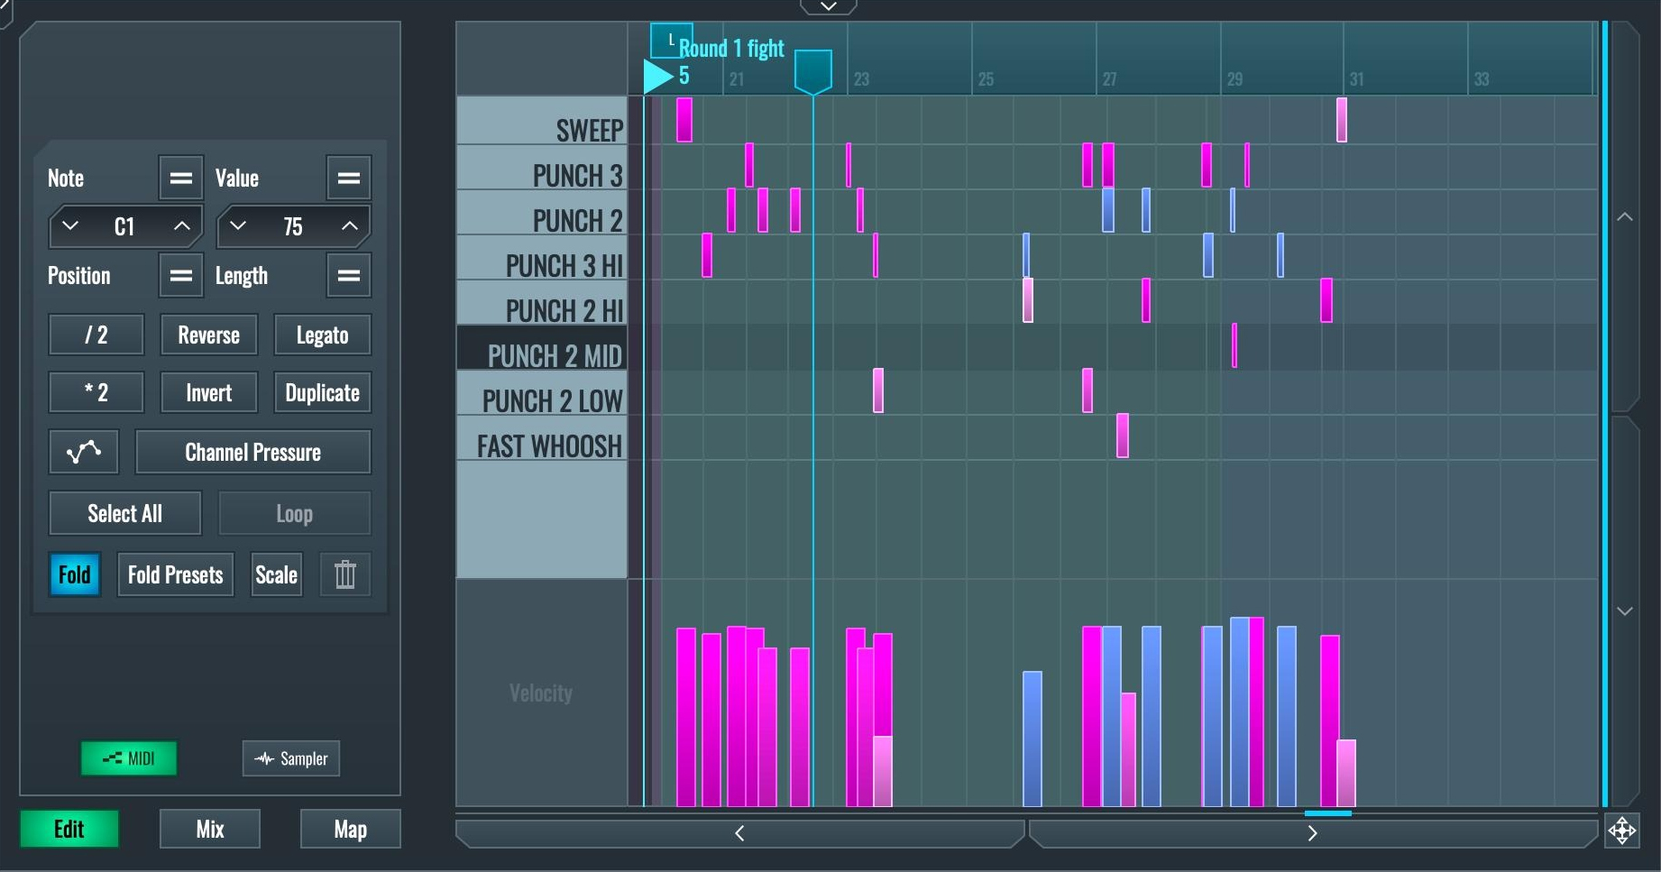The height and width of the screenshot is (872, 1661).
Task: Select the PUNCH 2 note lane
Action: pos(542,212)
